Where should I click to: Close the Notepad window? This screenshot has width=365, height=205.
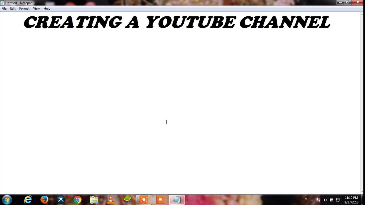tap(358, 3)
